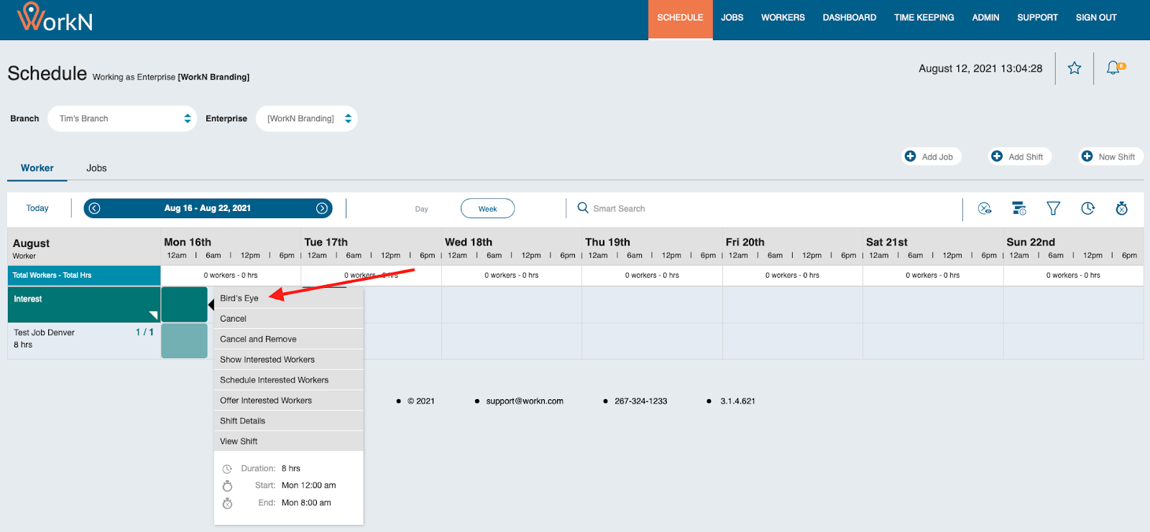Screen dimensions: 1150x532
Task: Click the Start stopwatch icon in popup
Action: coord(227,486)
